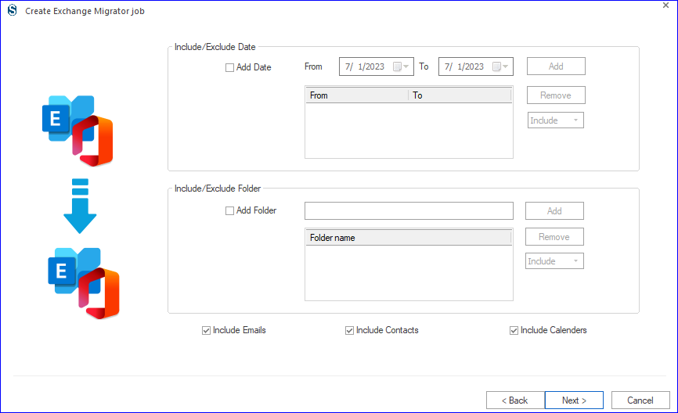Open the From date calendar picker
This screenshot has height=413, width=678.
tap(401, 66)
